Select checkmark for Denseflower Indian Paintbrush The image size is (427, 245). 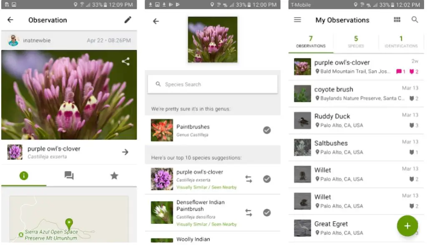click(x=267, y=212)
